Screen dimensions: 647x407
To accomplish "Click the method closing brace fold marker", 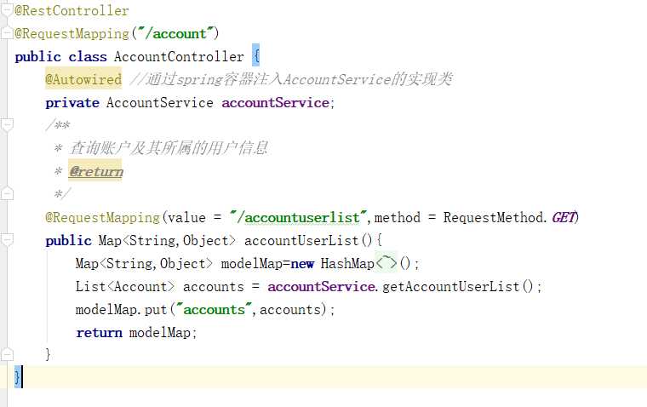I will (7, 354).
